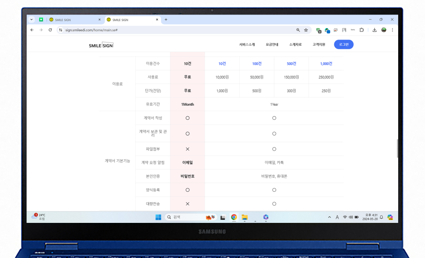Click the 이용건수 row label
Viewport: 425px width, 258px height.
pos(153,64)
